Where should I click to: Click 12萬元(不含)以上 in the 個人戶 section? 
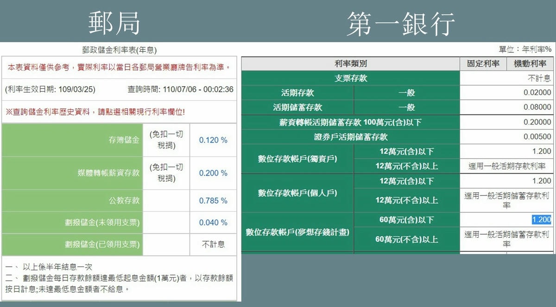[x=407, y=200]
